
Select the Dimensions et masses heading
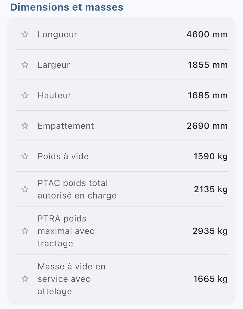67,7
